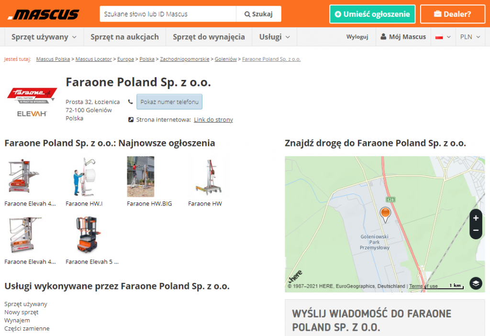Click the Szukaj search button
This screenshot has height=336, width=490.
258,14
